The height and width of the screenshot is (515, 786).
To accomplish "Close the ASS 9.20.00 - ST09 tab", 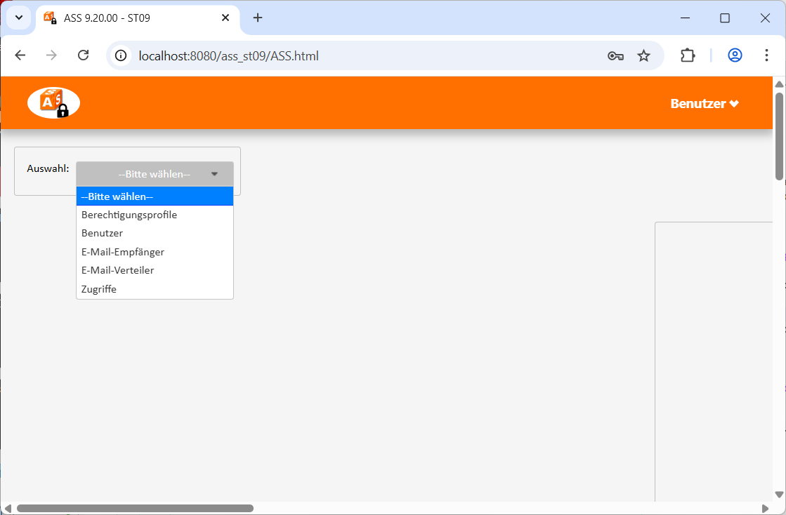I will coord(225,18).
